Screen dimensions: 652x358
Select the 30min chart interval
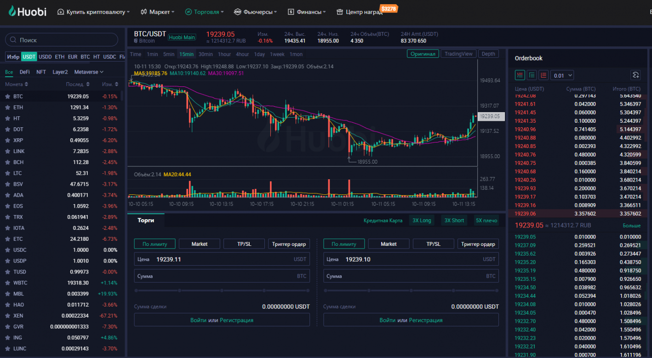206,54
